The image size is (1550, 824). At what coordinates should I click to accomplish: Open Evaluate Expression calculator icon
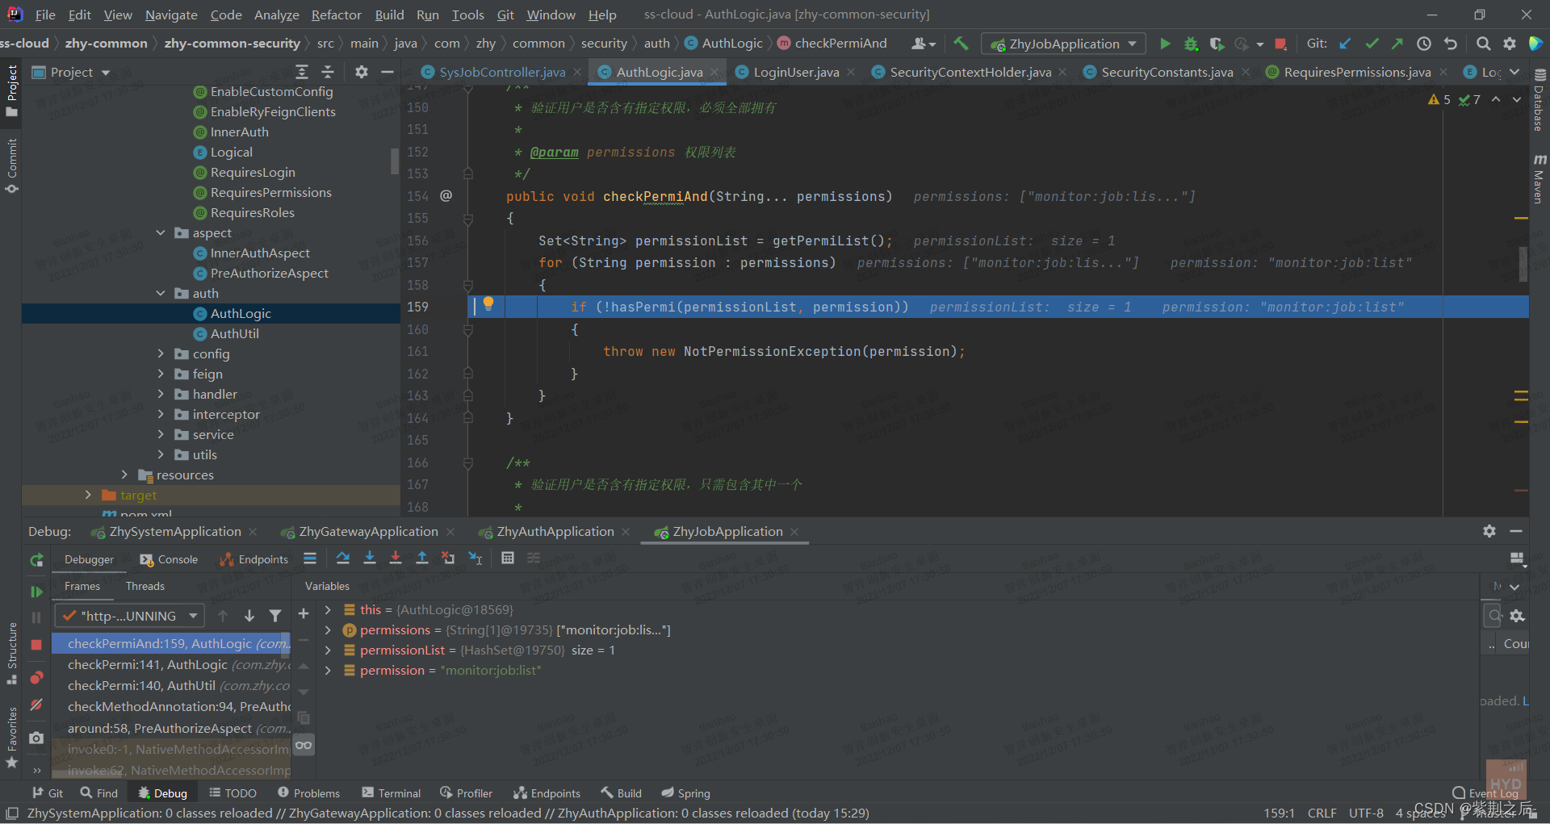(x=508, y=558)
